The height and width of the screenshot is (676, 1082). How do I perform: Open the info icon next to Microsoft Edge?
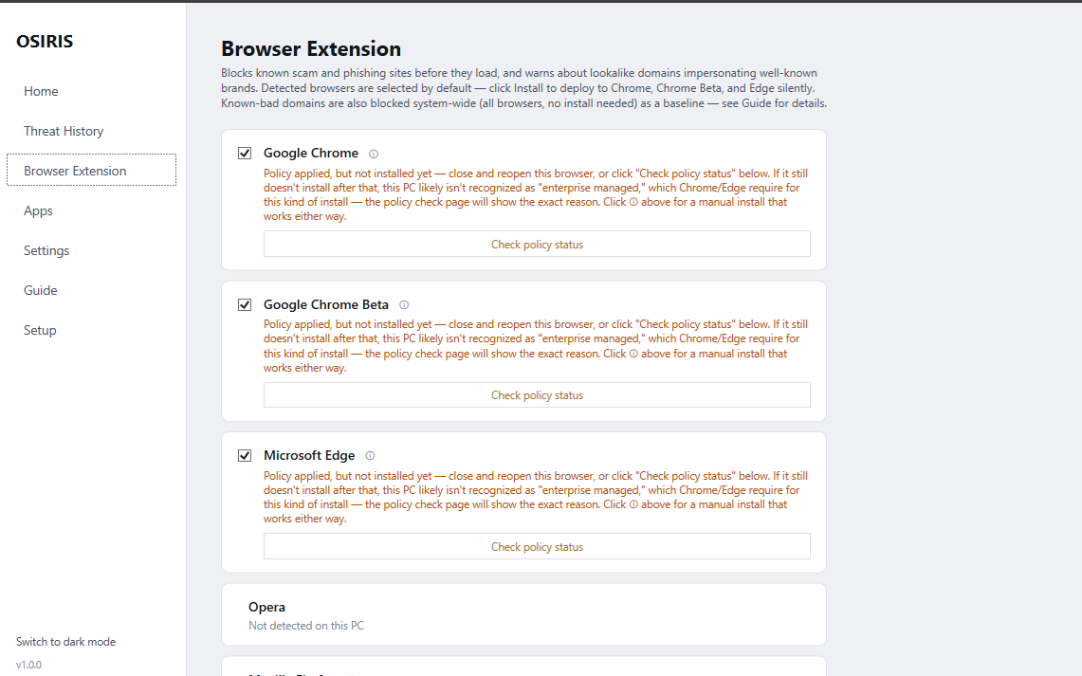[x=370, y=456]
